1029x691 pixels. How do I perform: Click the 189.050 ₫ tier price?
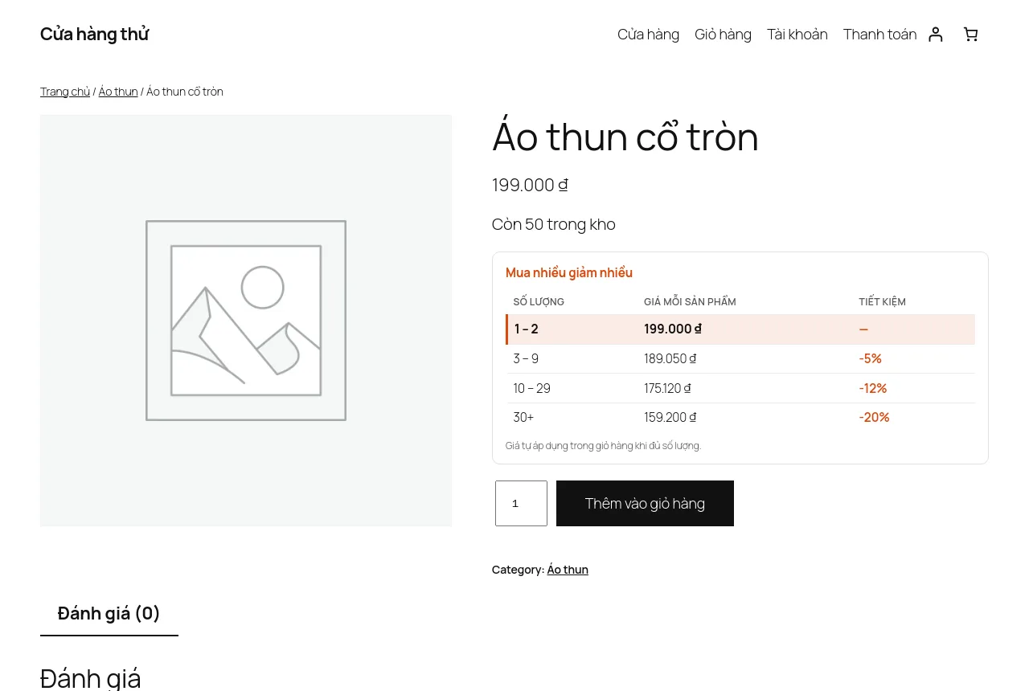670,359
